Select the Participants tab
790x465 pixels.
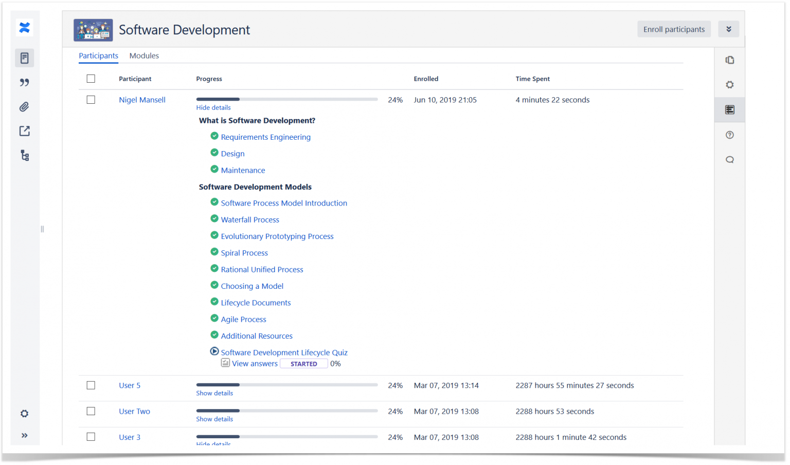[x=98, y=55]
